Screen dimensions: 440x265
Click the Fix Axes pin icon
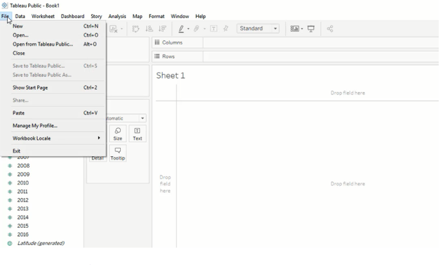(x=225, y=29)
